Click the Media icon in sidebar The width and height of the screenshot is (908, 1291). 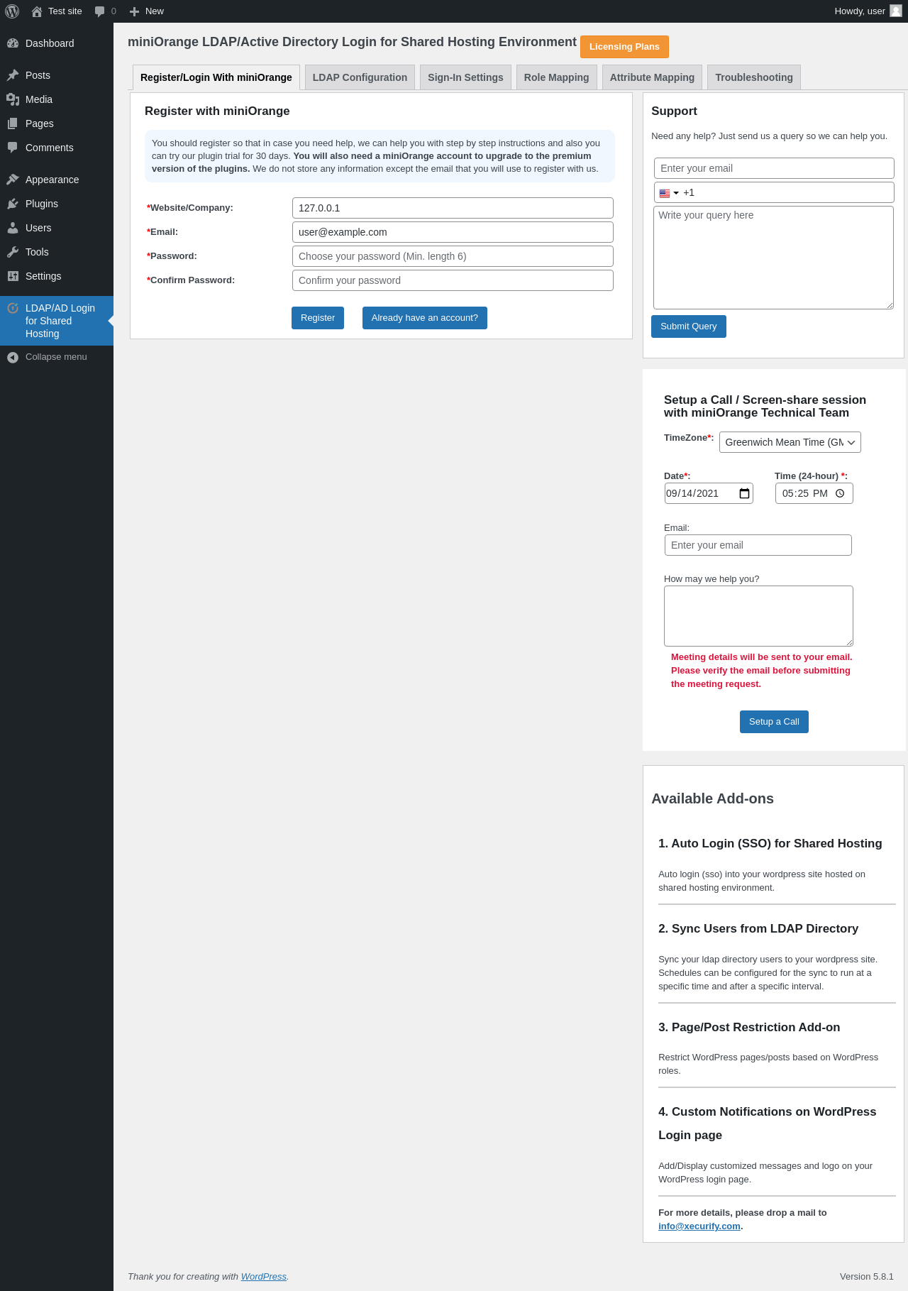pos(13,99)
